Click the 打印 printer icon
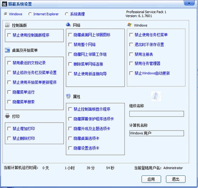The image size is (198, 188). click(7, 115)
